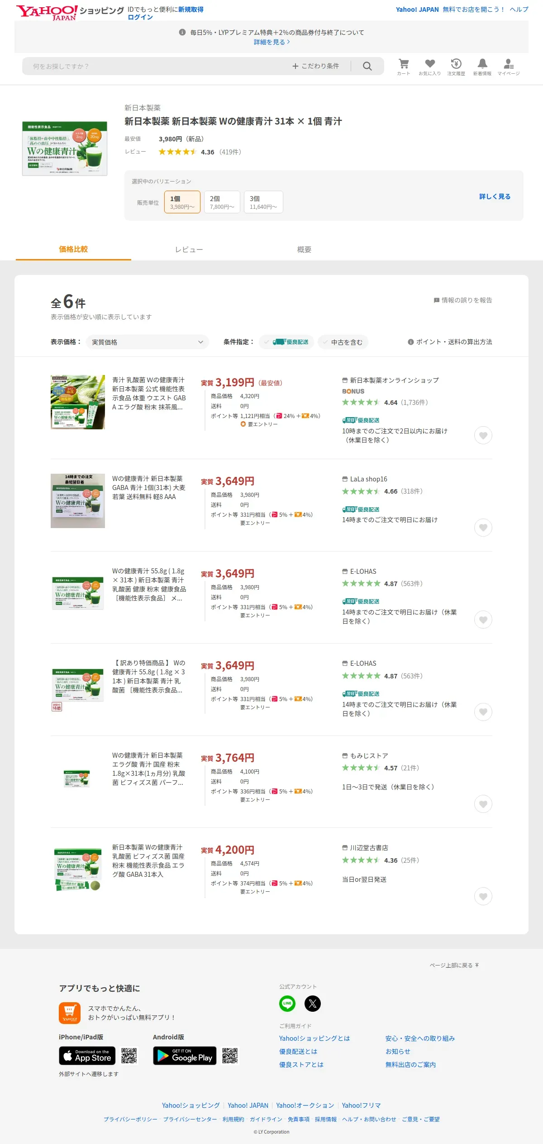Click the iPhone QR code image
This screenshot has width=543, height=1144.
(129, 1056)
